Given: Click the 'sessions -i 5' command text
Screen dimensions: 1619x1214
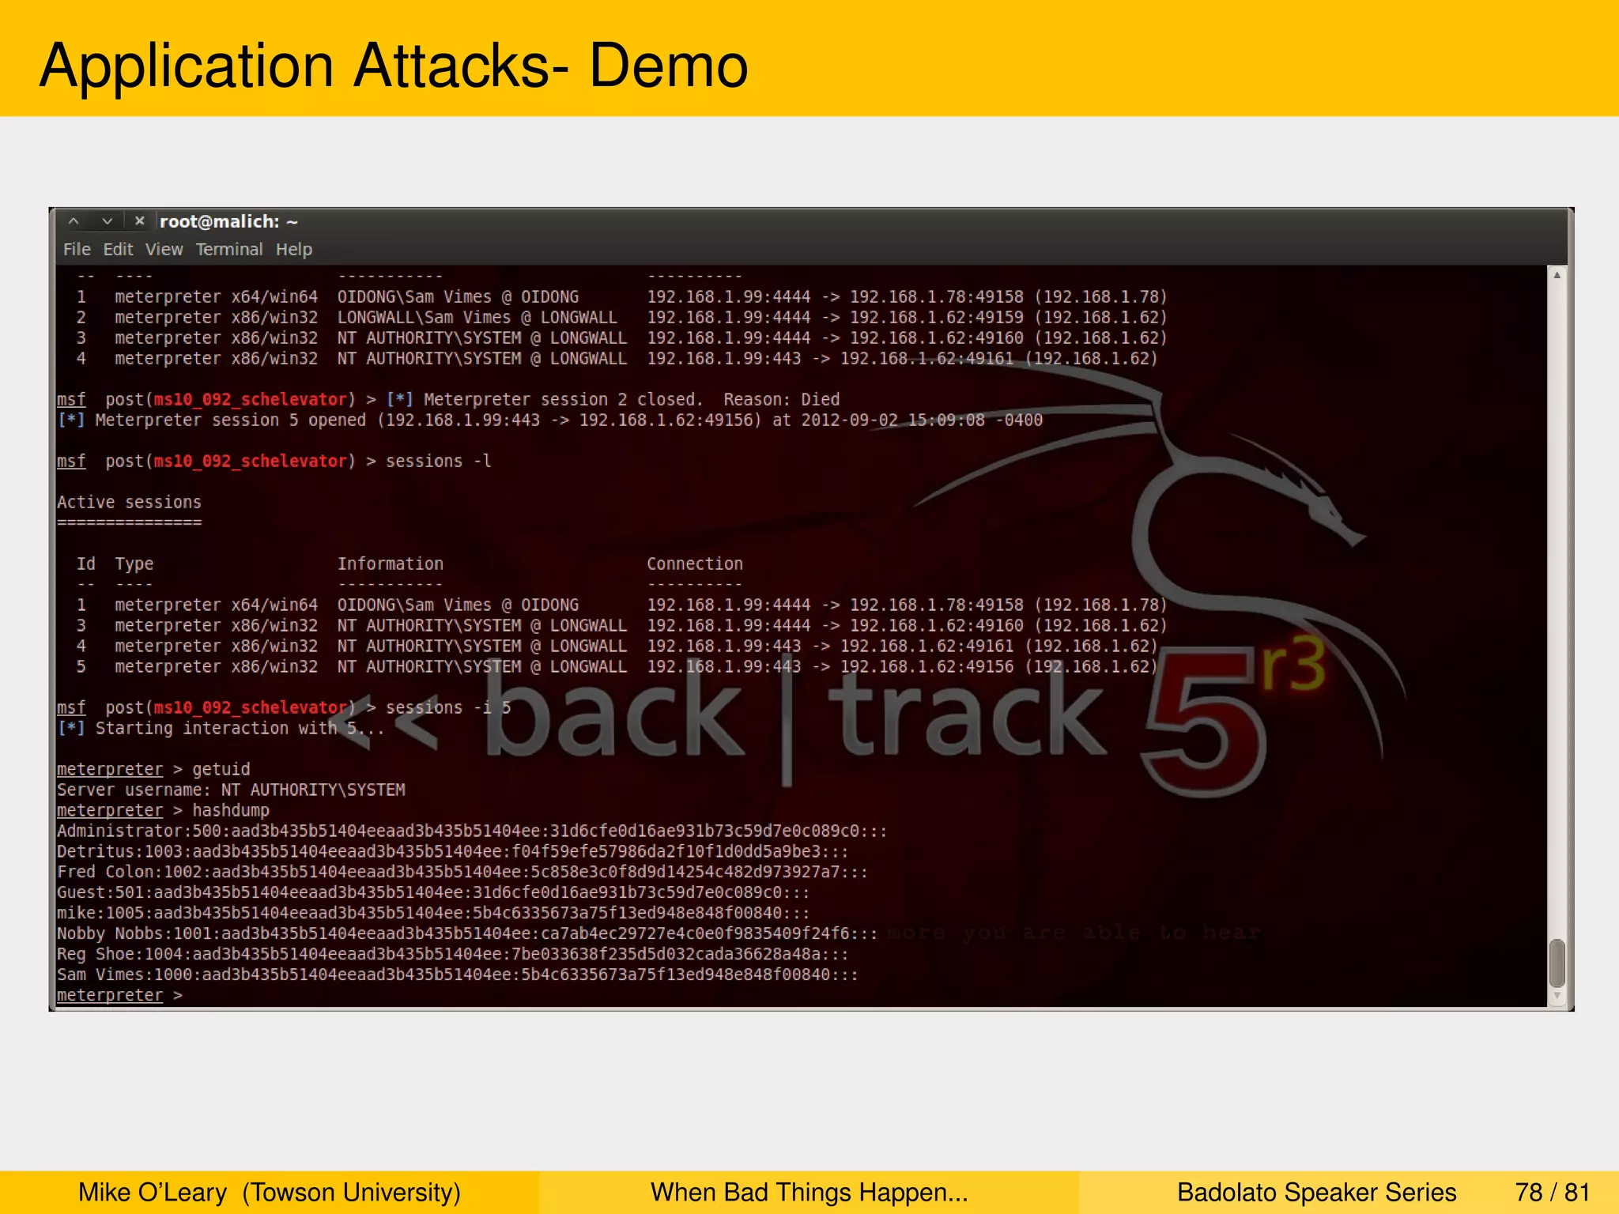Looking at the screenshot, I should pos(448,708).
